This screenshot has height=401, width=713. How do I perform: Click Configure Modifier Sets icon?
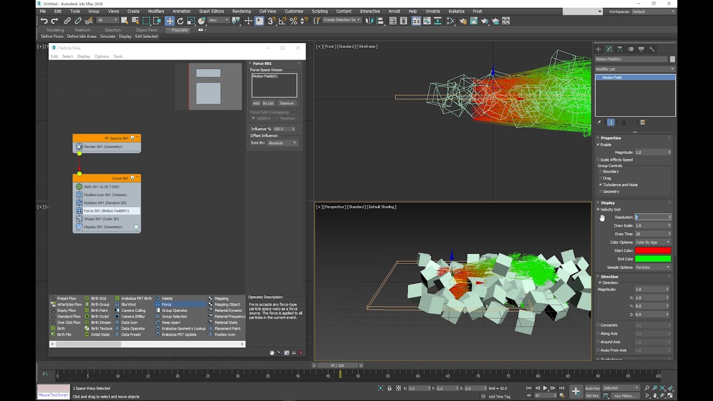click(x=642, y=123)
